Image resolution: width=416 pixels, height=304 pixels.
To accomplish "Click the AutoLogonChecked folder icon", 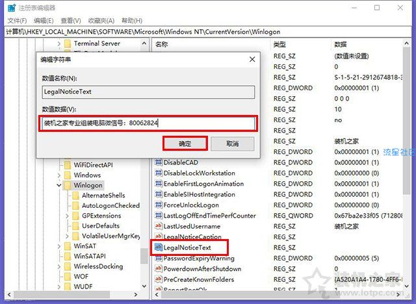I will [76, 205].
